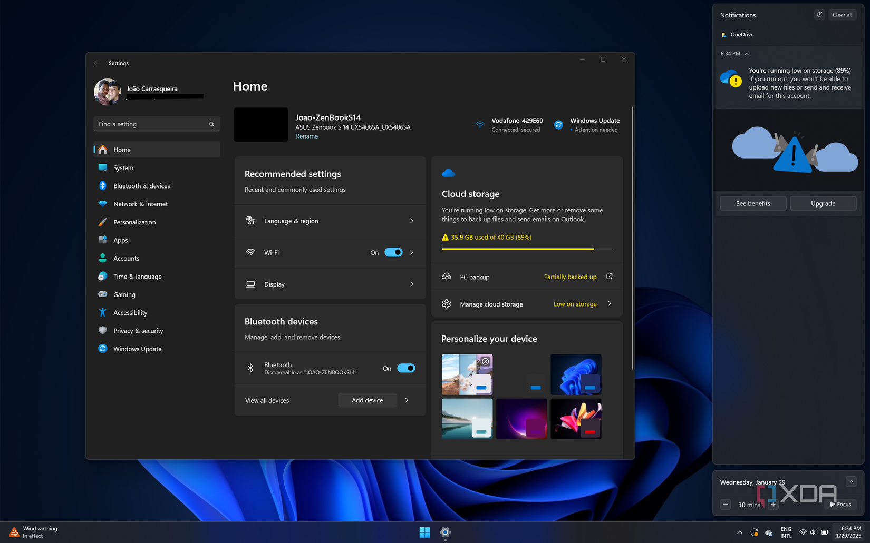Screen dimensions: 870x543
Task: Open the System settings category
Action: tap(157, 168)
